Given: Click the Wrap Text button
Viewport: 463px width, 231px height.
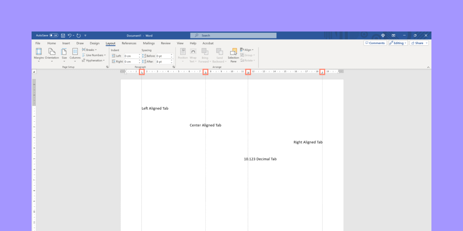Looking at the screenshot, I should point(193,55).
